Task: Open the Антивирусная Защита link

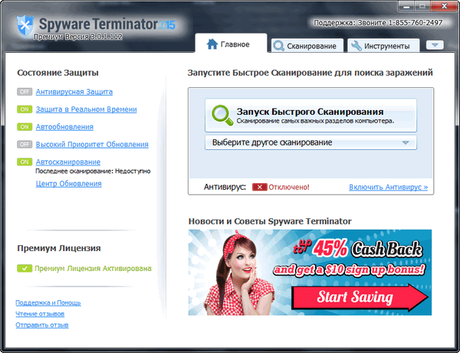Action: click(74, 92)
